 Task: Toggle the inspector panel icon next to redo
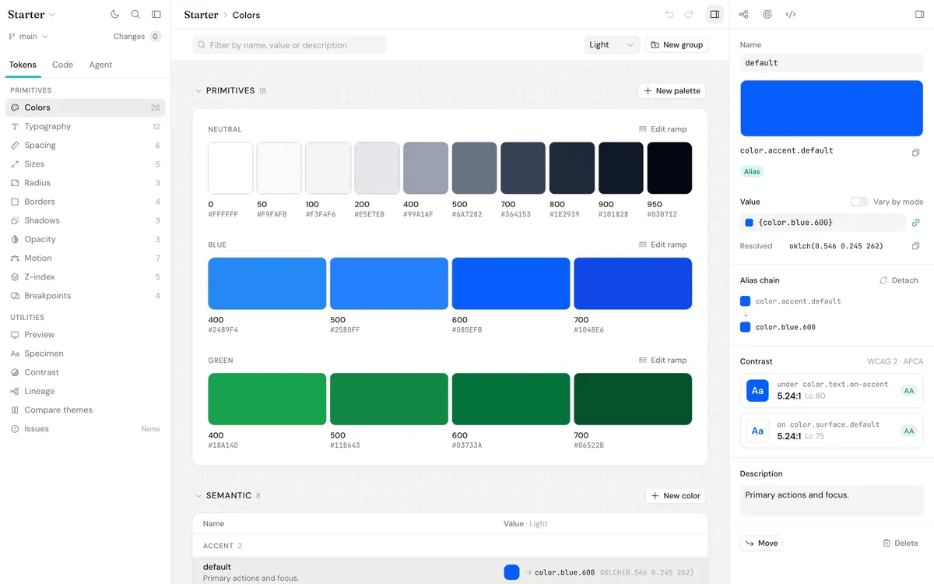click(715, 14)
